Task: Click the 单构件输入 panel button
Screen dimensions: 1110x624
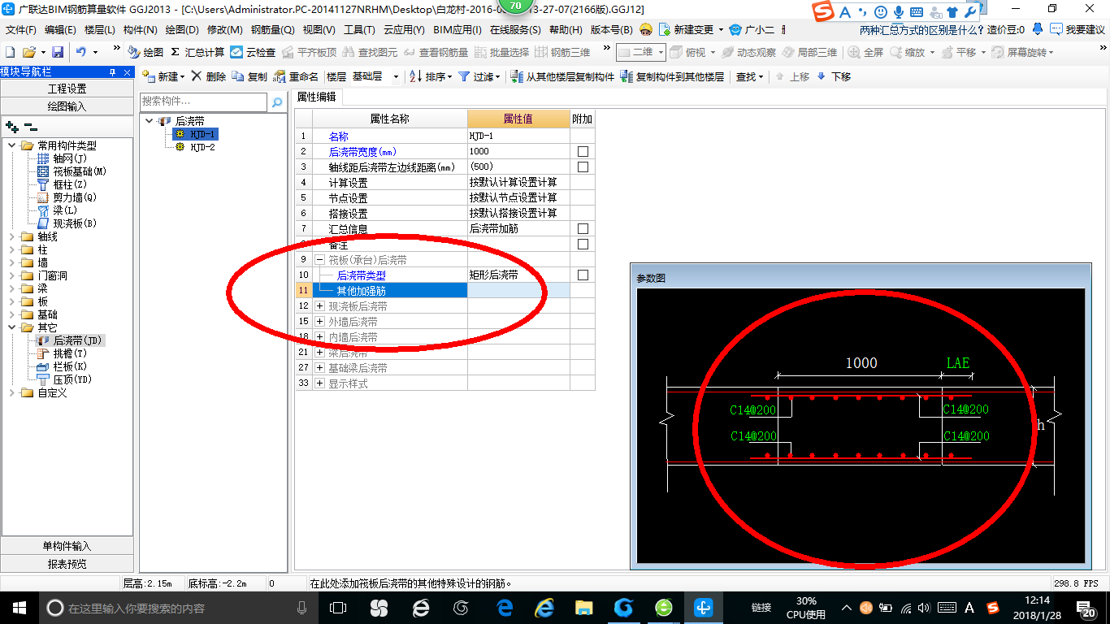Action: point(67,546)
